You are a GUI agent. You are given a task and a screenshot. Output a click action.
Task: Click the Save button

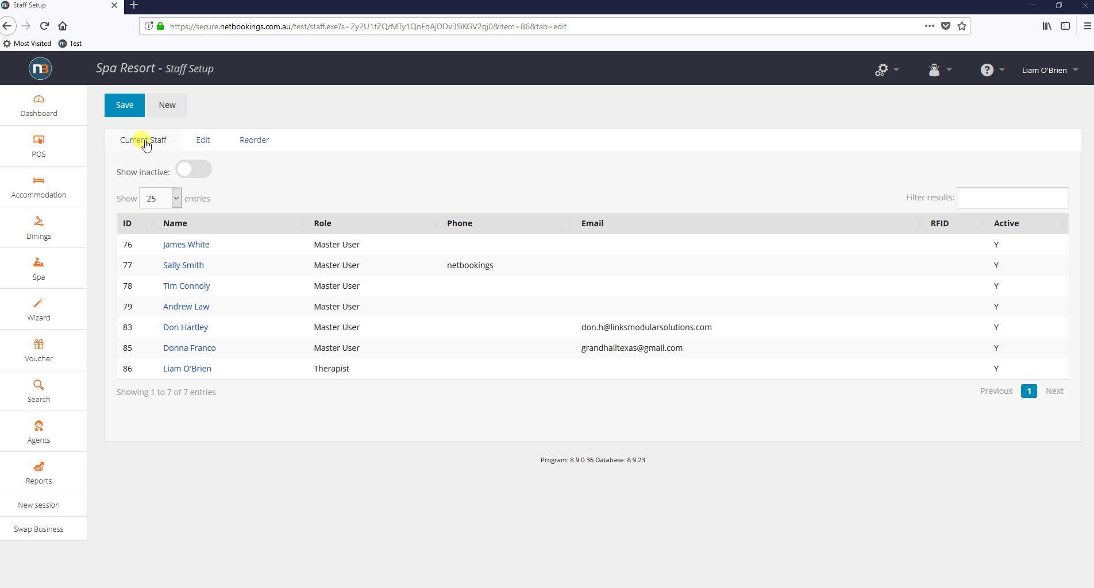coord(125,105)
